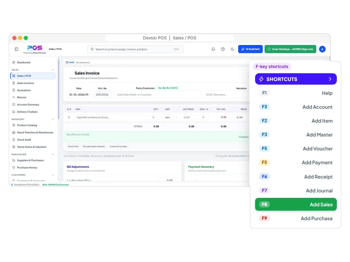Screen dimensions: 350x262
Task: Open the user avatar A
Action: point(322,49)
